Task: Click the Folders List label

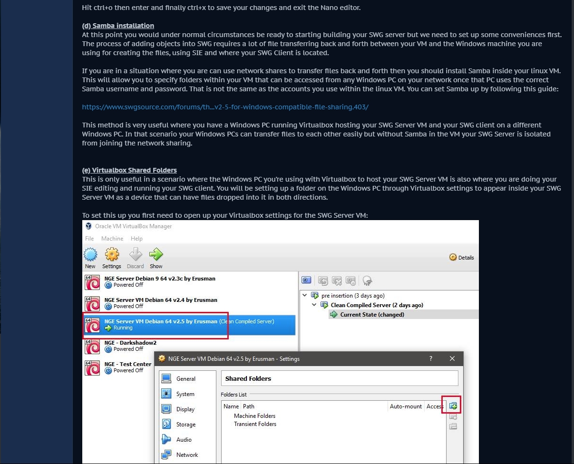Action: [x=233, y=395]
